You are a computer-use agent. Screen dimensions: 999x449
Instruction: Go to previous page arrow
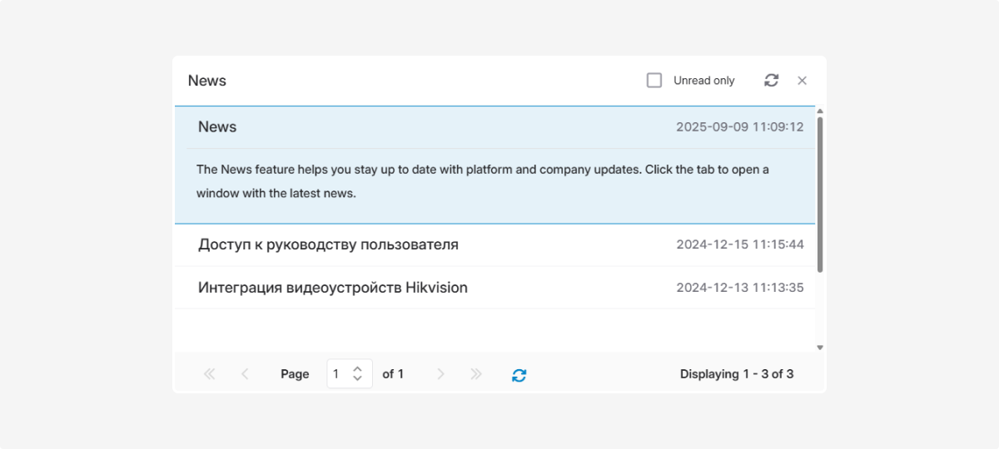tap(245, 374)
